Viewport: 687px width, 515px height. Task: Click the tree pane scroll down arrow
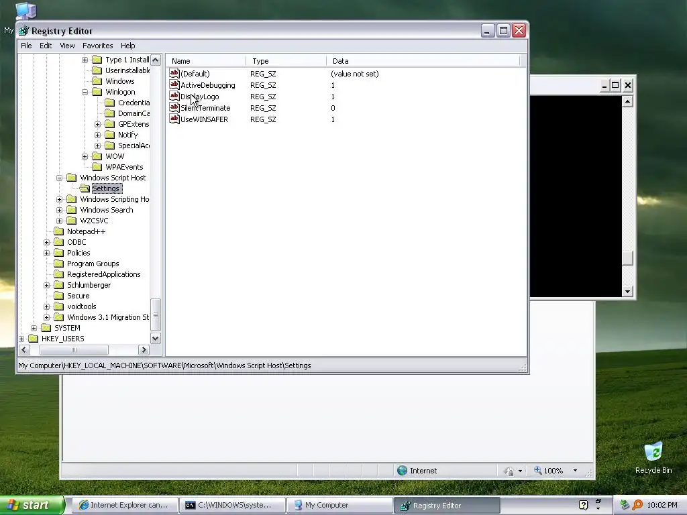(156, 339)
